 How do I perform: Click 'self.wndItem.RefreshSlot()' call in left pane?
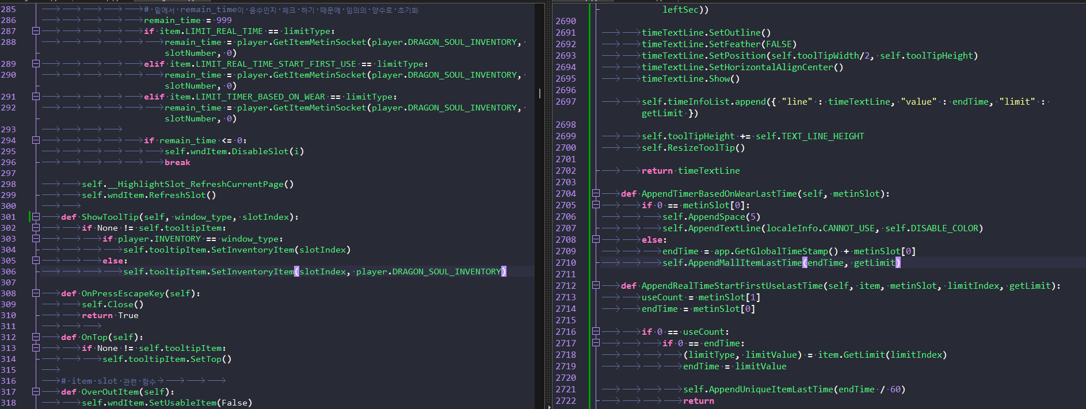(149, 195)
